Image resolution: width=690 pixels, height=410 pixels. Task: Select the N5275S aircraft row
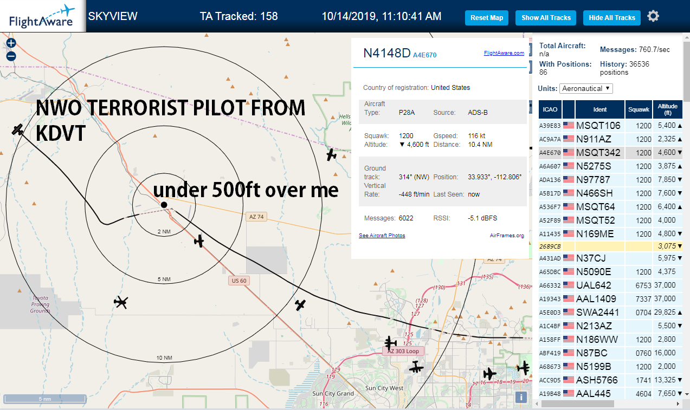click(610, 166)
